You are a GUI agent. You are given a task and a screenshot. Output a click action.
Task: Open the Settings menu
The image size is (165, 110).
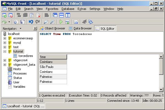(95, 9)
